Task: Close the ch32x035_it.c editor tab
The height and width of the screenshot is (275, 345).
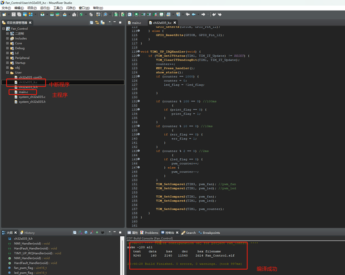Action: pyautogui.click(x=175, y=23)
